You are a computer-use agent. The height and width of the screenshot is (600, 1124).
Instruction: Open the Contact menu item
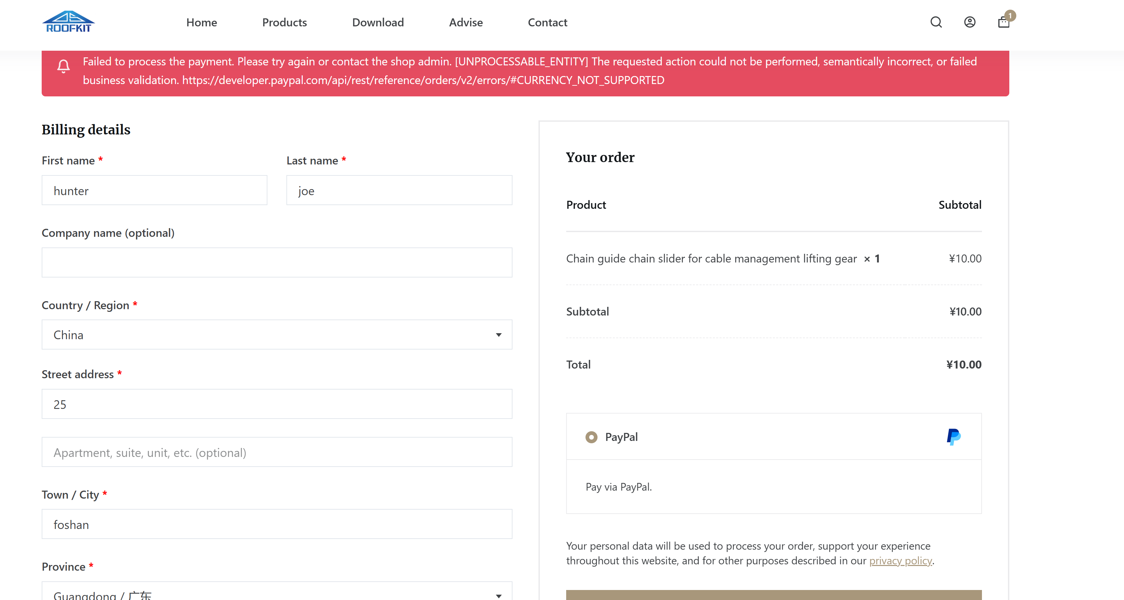pyautogui.click(x=547, y=22)
